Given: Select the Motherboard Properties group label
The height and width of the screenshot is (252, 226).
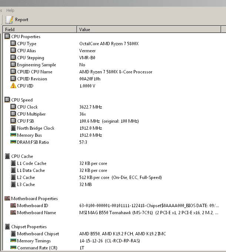Looking at the screenshot, I should point(34,199).
